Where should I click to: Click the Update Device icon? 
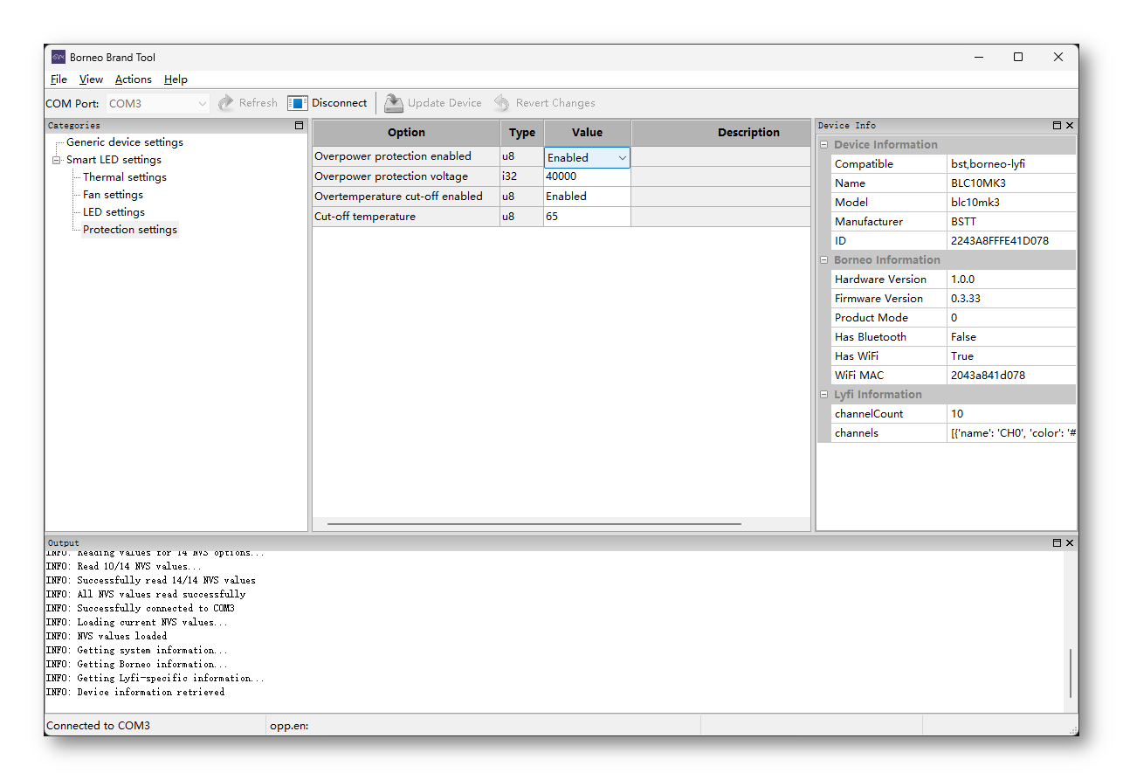pyautogui.click(x=394, y=103)
